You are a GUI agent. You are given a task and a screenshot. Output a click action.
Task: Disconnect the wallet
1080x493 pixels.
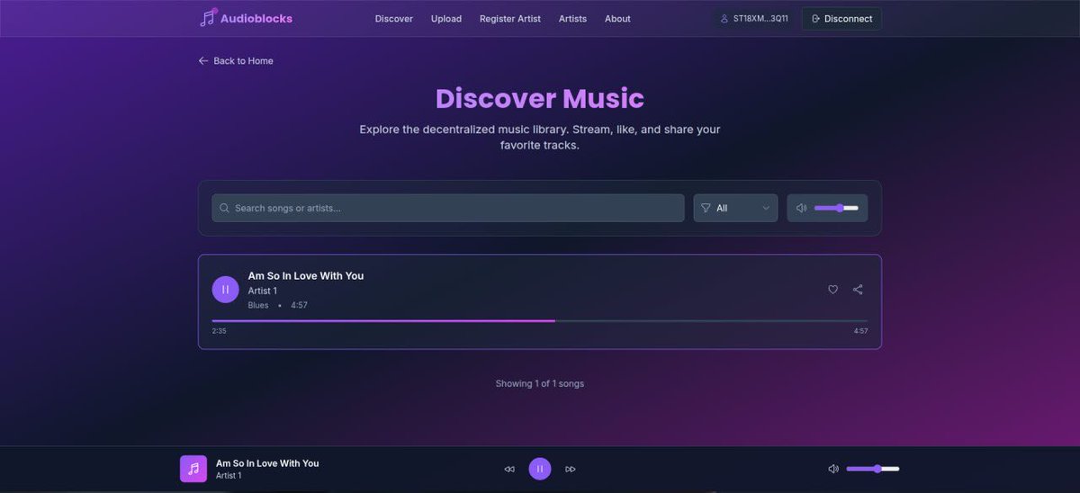[841, 19]
